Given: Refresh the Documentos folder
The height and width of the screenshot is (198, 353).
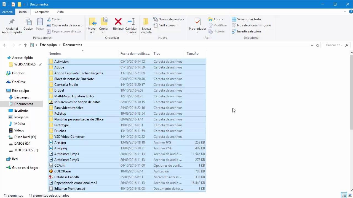Looking at the screenshot, I should (318, 45).
